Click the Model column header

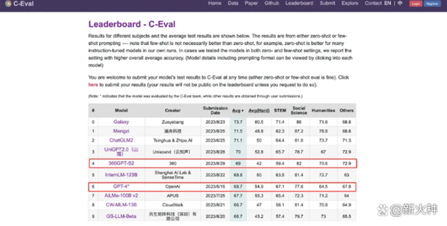[x=121, y=110]
